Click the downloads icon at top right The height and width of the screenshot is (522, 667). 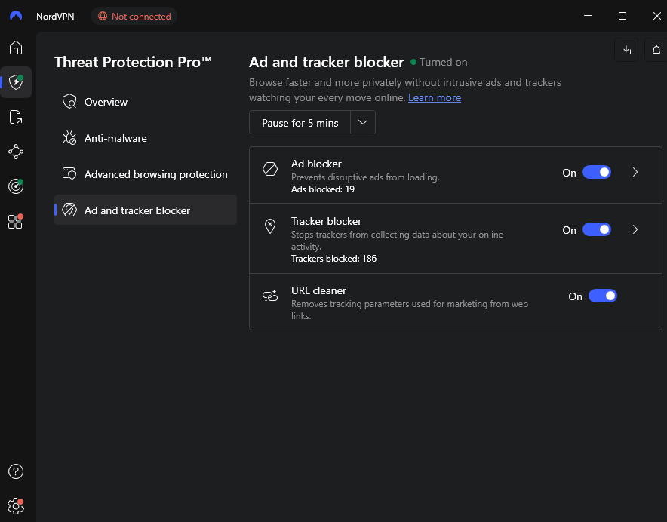pos(626,50)
